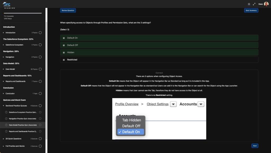The height and width of the screenshot is (153, 271).
Task: Open Object Settings dropdown arrow in screenshot
Action: (173, 104)
